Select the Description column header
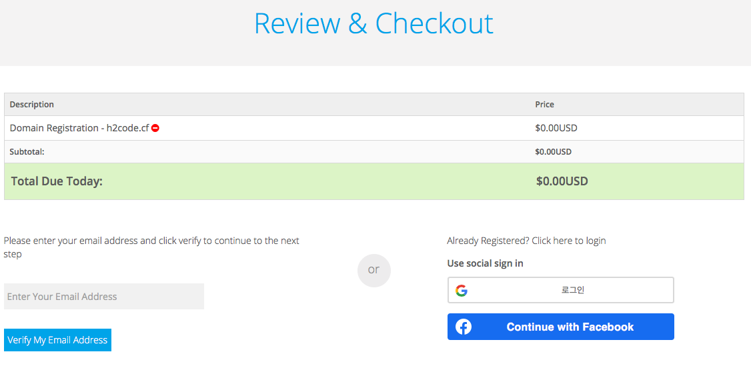The height and width of the screenshot is (386, 751). [32, 105]
